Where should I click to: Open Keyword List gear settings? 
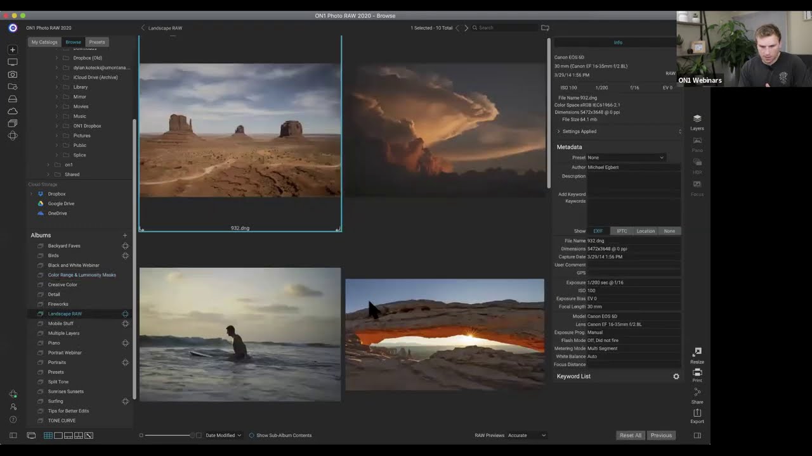click(x=676, y=376)
